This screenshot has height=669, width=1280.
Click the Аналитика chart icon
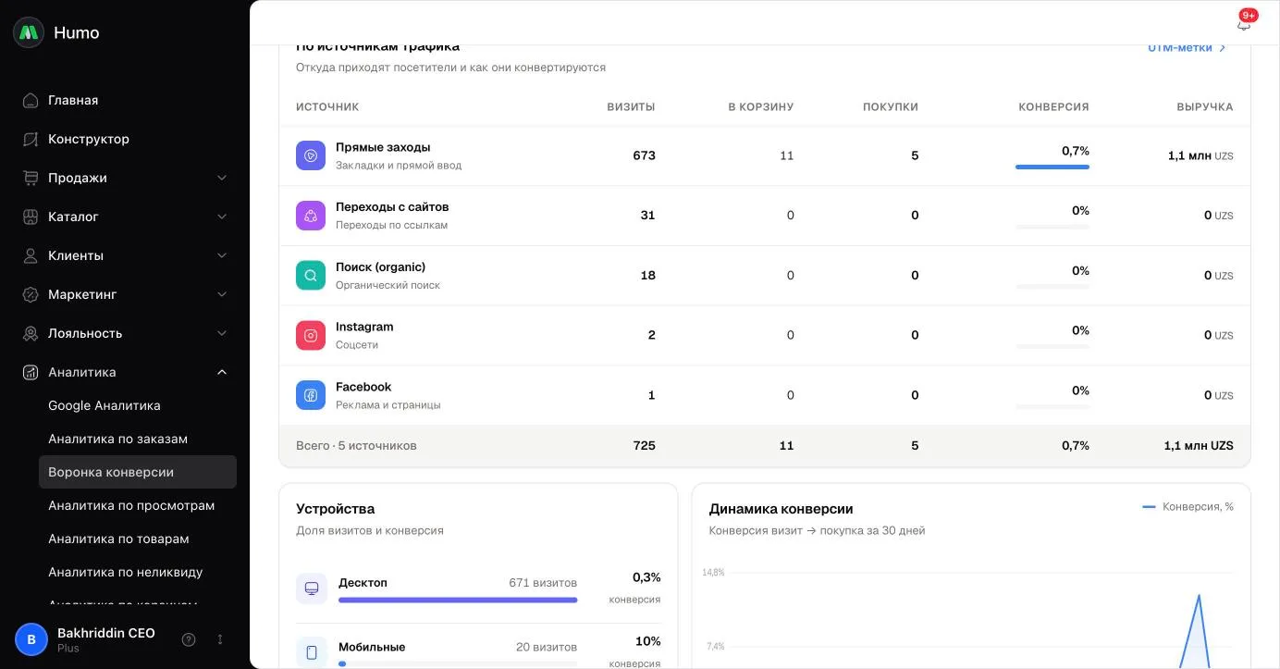[31, 372]
